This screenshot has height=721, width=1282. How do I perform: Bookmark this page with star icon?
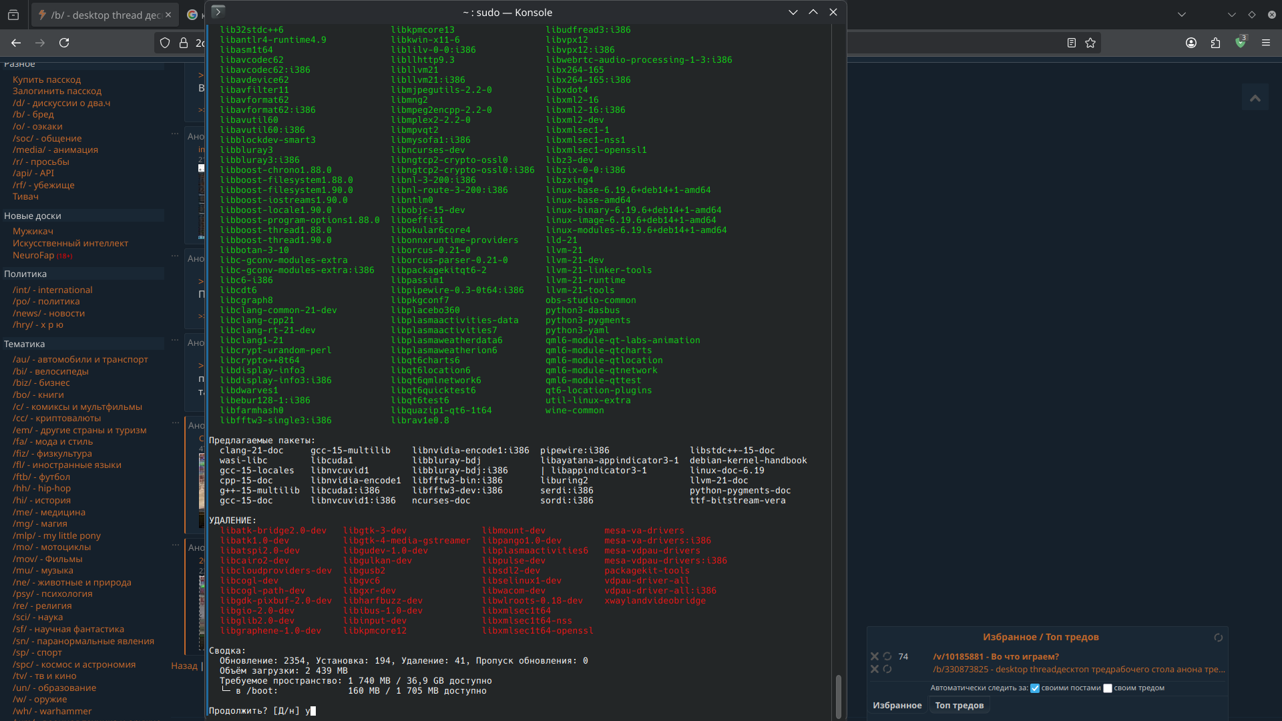(x=1090, y=43)
